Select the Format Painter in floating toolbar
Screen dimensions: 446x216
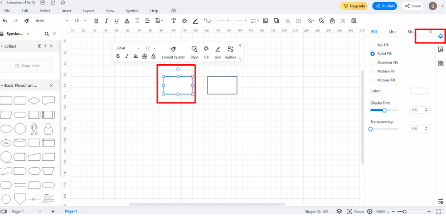tap(173, 52)
